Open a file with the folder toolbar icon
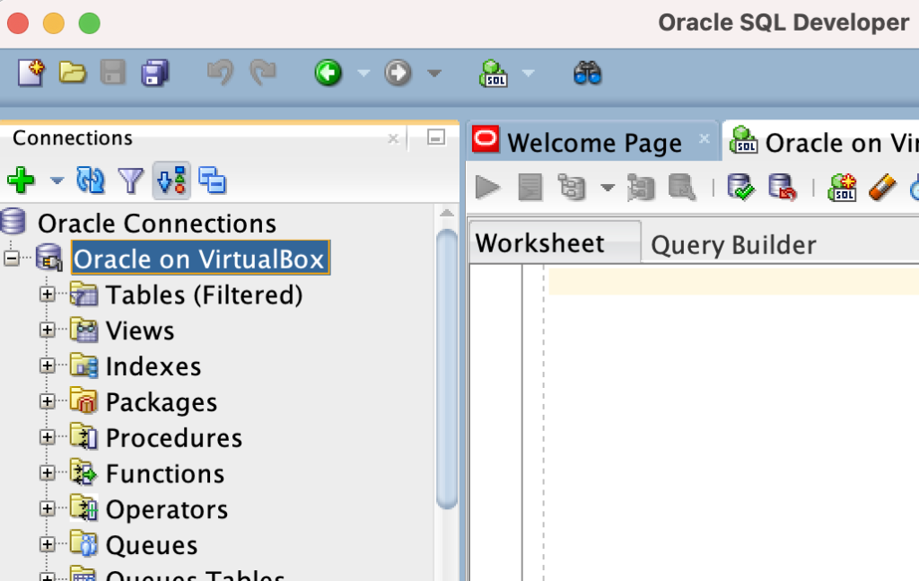This screenshot has width=919, height=581. pos(72,73)
